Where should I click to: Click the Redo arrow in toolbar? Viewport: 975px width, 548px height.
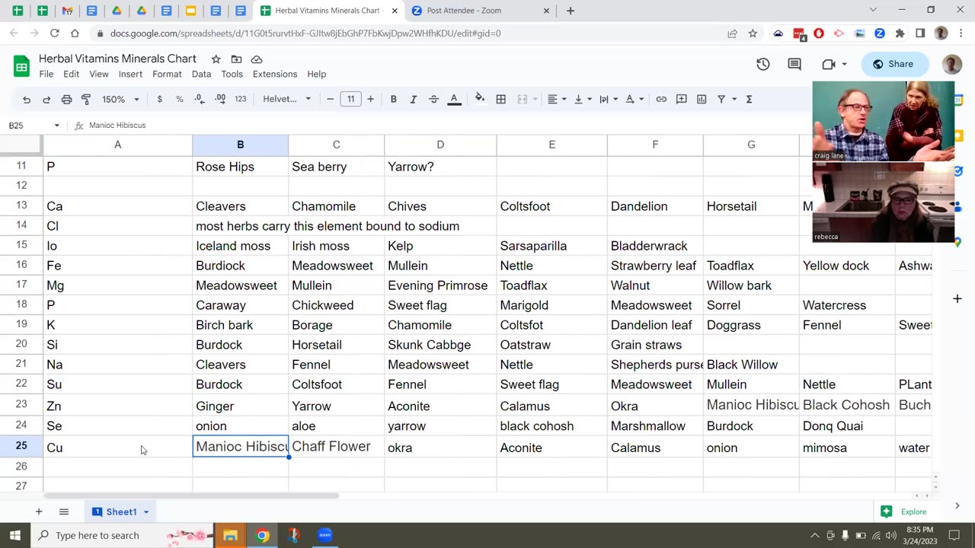pyautogui.click(x=46, y=99)
